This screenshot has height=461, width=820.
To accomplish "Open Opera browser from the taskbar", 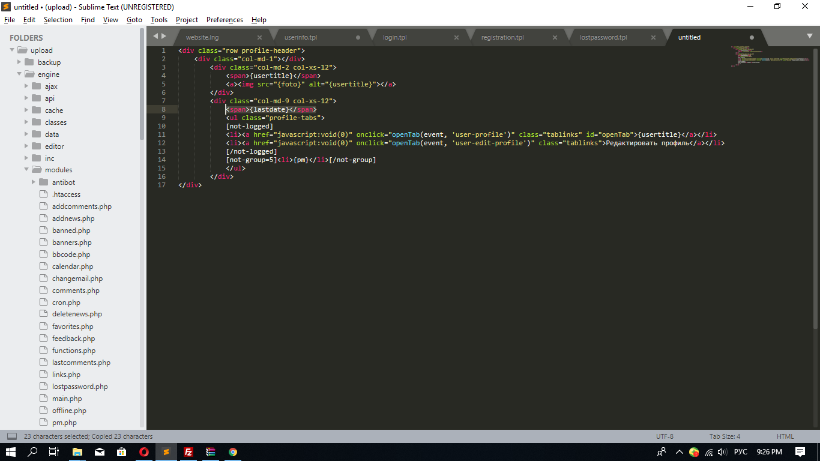I will tap(144, 452).
